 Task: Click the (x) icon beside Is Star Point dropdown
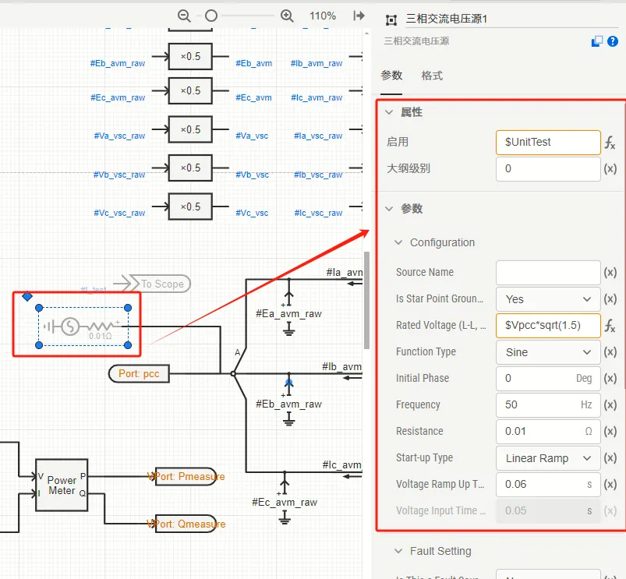tap(610, 299)
